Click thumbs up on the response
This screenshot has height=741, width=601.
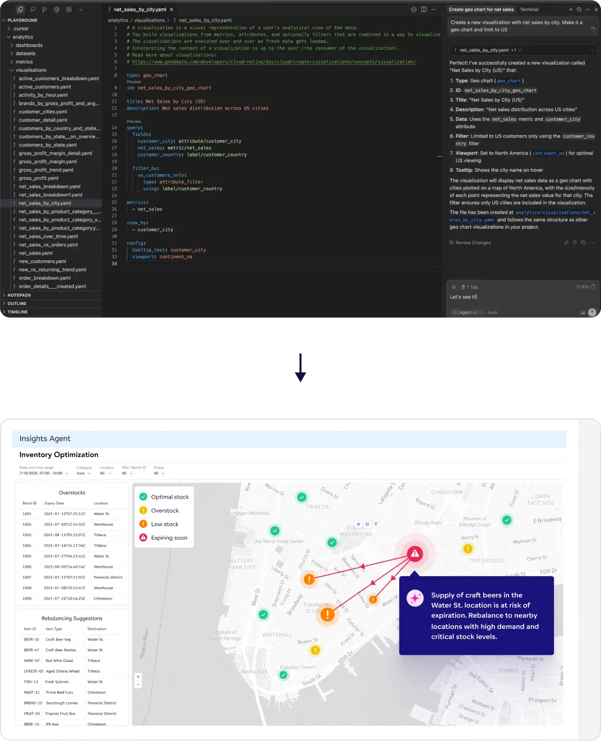(x=566, y=243)
